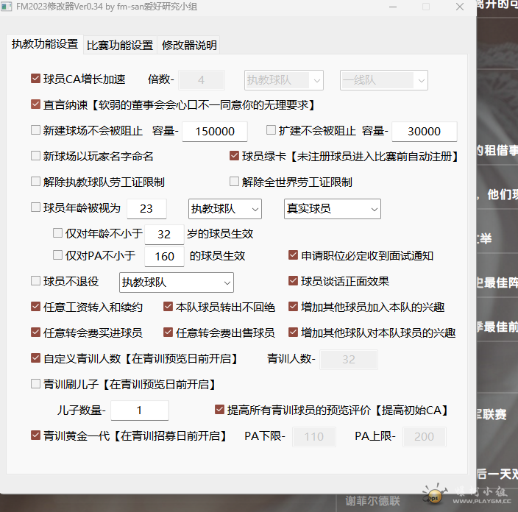This screenshot has height=512, width=518.
Task: Uncheck 青训黄金一代 checkbox
Action: coord(36,435)
